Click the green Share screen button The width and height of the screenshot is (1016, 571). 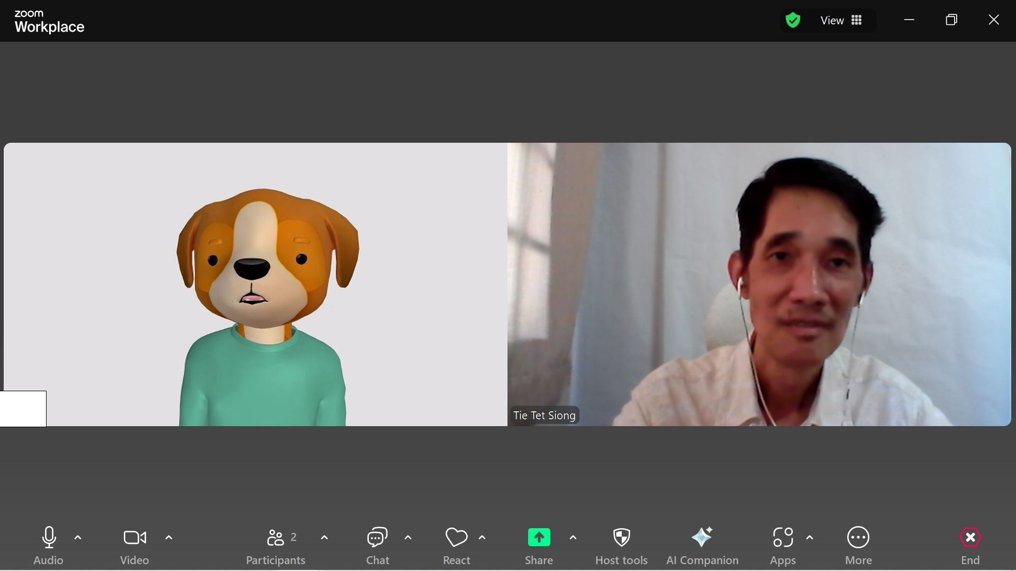(x=539, y=538)
